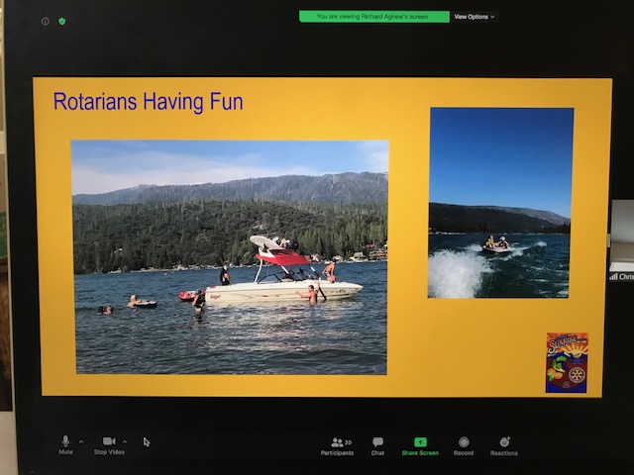
Task: Click the participant count number 39
Action: pos(348,442)
